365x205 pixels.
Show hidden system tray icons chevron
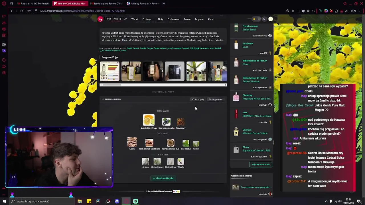(x=326, y=201)
